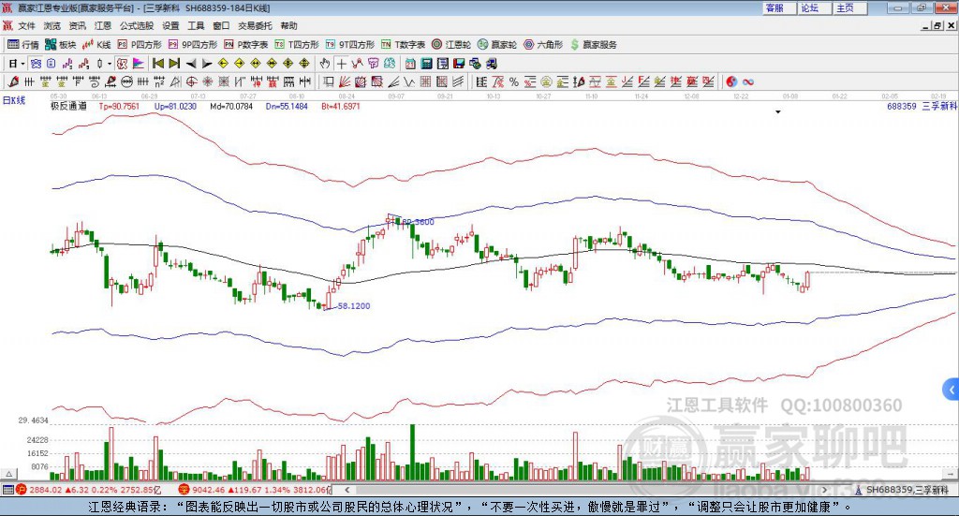Switch to the K线 chart view
Screen dimensions: 959x516
(96, 45)
